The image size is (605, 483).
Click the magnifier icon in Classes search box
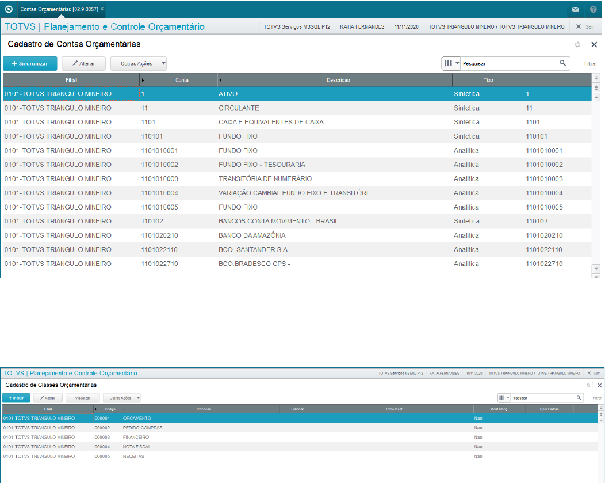tap(579, 398)
